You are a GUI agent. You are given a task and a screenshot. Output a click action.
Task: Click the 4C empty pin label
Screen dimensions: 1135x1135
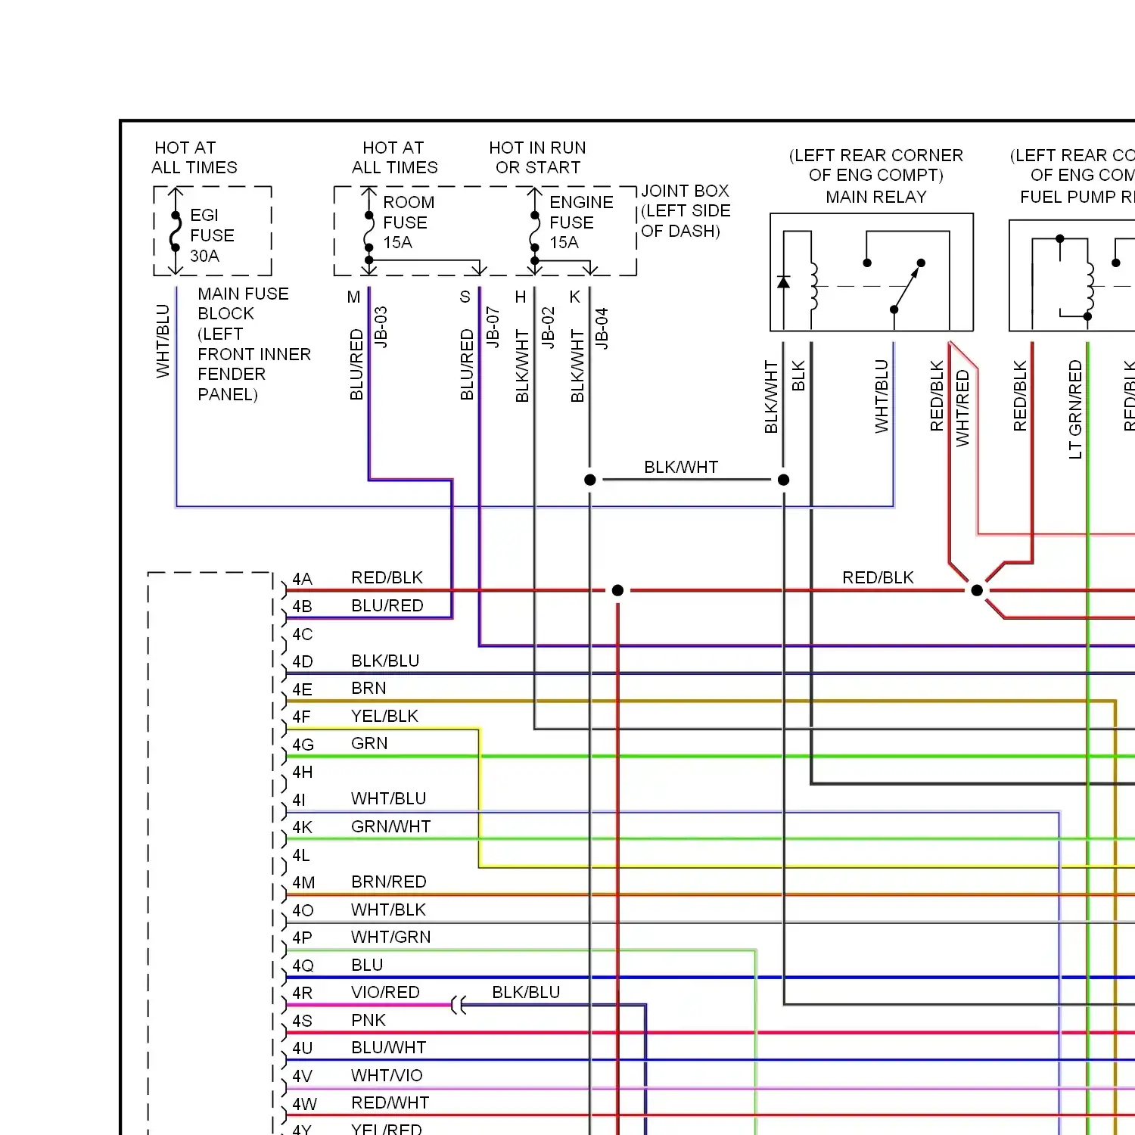point(302,634)
